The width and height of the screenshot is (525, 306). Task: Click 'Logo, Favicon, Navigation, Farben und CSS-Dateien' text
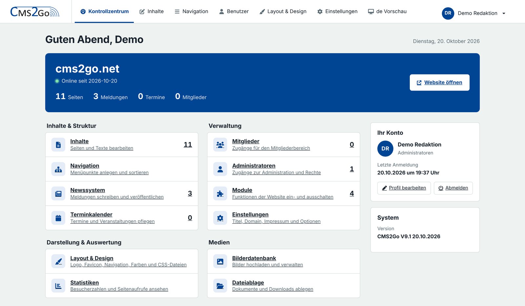pos(128,265)
